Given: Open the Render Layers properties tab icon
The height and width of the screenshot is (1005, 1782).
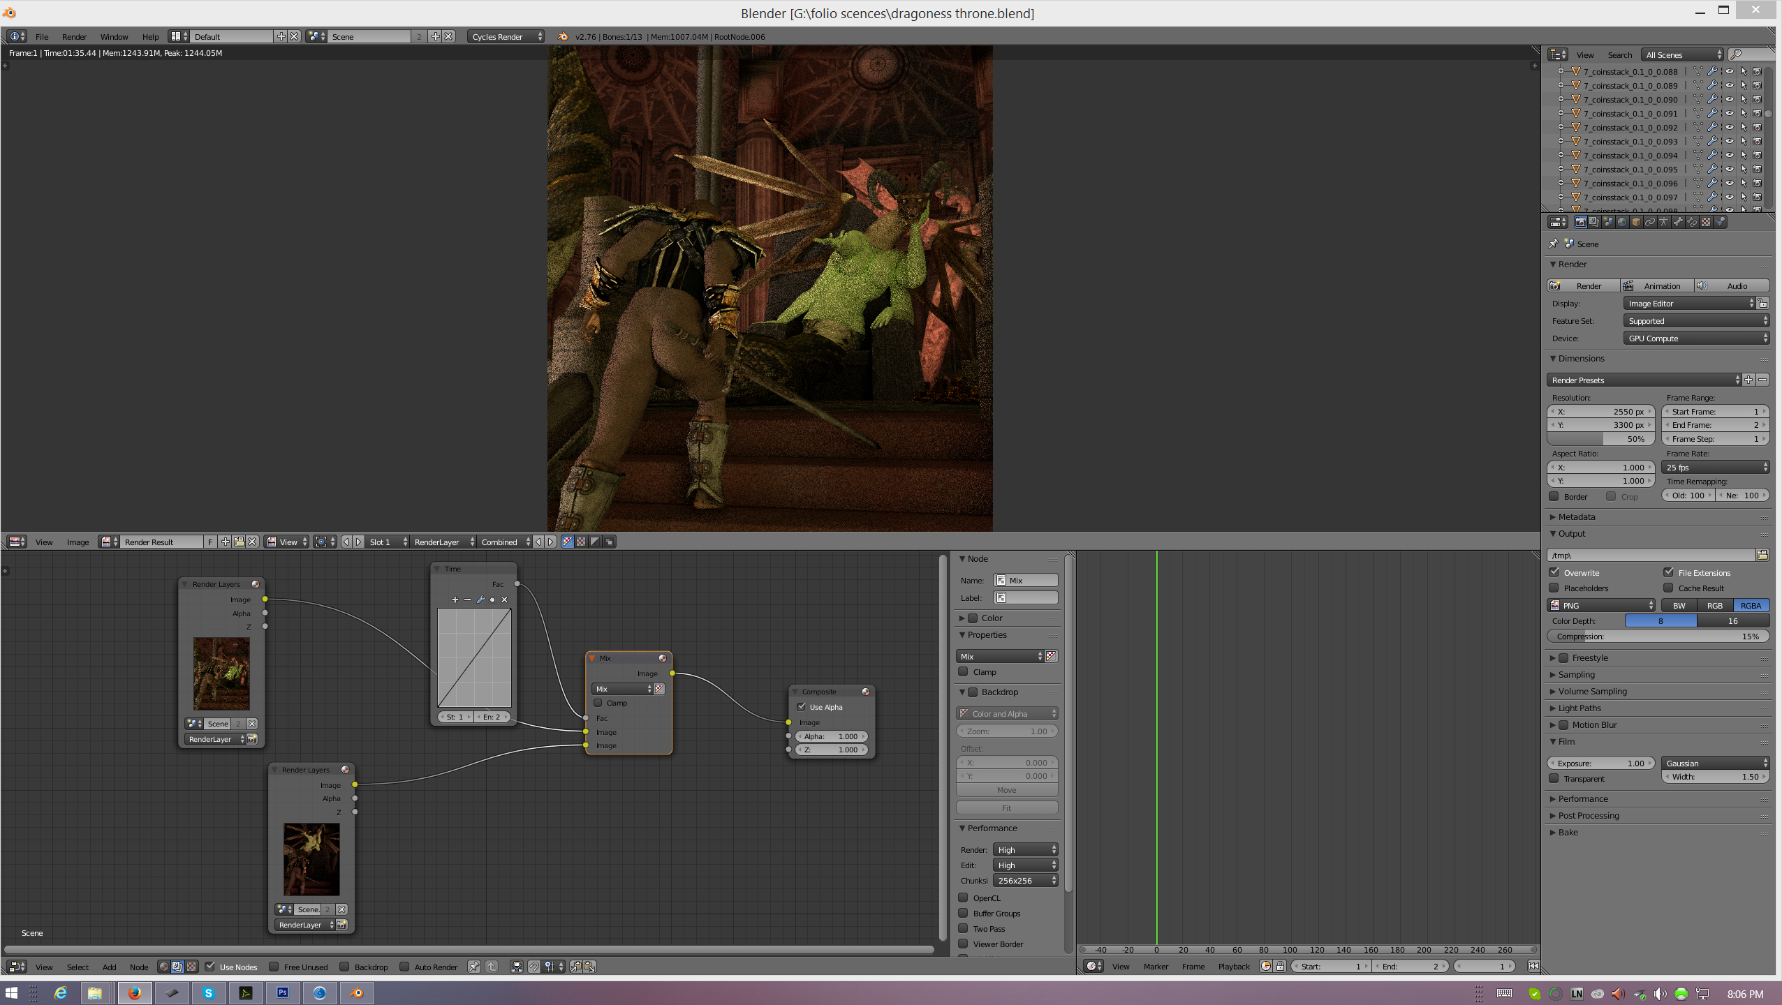Looking at the screenshot, I should tap(1594, 222).
